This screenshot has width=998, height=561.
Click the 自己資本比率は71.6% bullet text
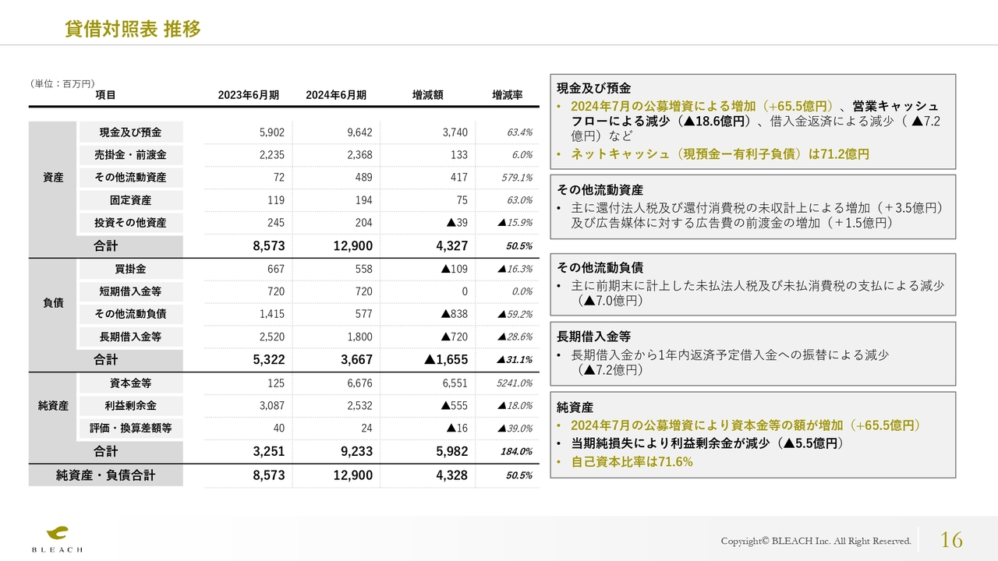632,461
